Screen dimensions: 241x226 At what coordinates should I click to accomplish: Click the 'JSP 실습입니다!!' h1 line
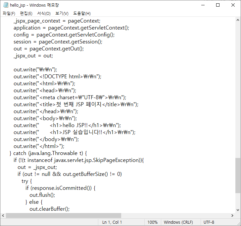pyautogui.click(x=74, y=132)
